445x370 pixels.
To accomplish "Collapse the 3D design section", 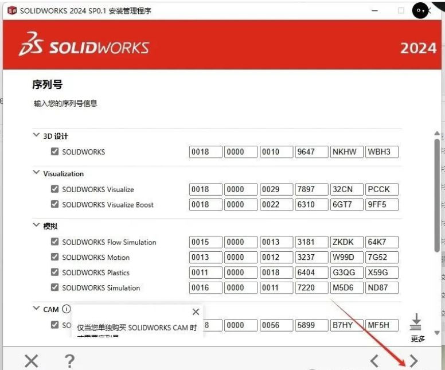I will coord(36,135).
